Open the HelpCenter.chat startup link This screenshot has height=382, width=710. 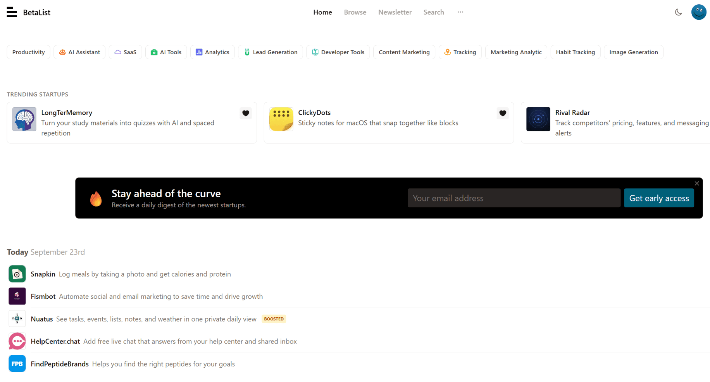click(55, 341)
